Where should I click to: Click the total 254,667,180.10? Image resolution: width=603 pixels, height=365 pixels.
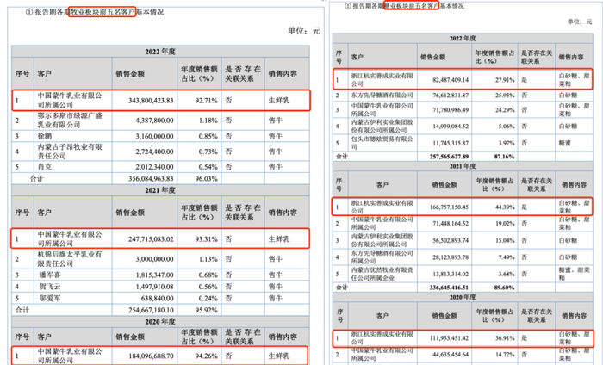151,310
